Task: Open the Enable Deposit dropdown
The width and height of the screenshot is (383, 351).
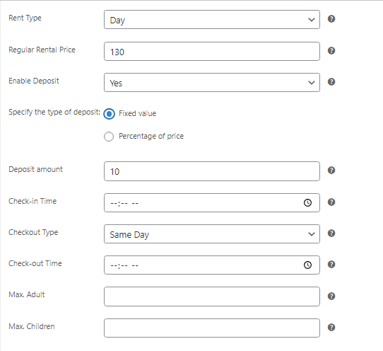Action: (x=212, y=82)
